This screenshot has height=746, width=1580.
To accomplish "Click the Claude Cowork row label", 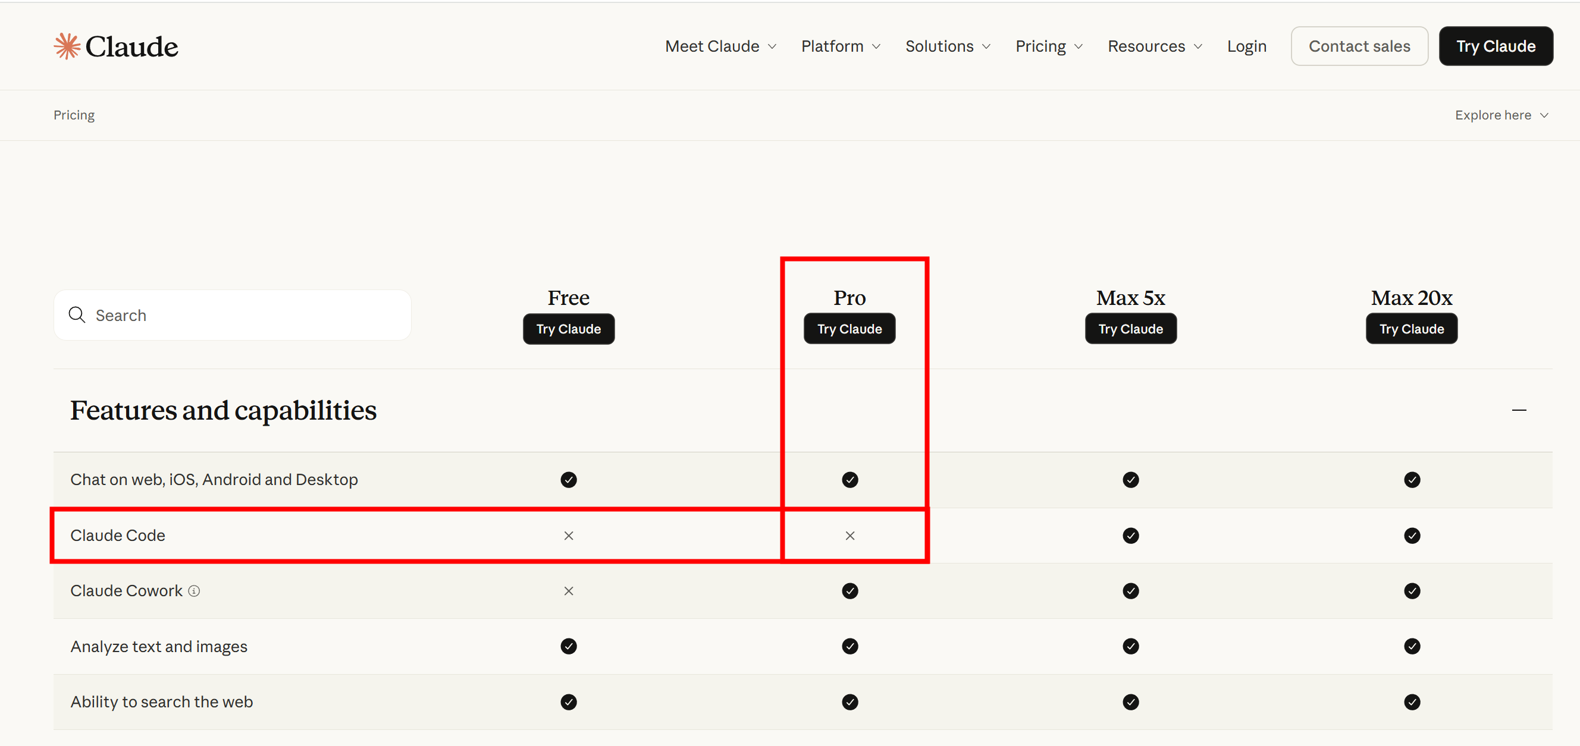I will 126,591.
